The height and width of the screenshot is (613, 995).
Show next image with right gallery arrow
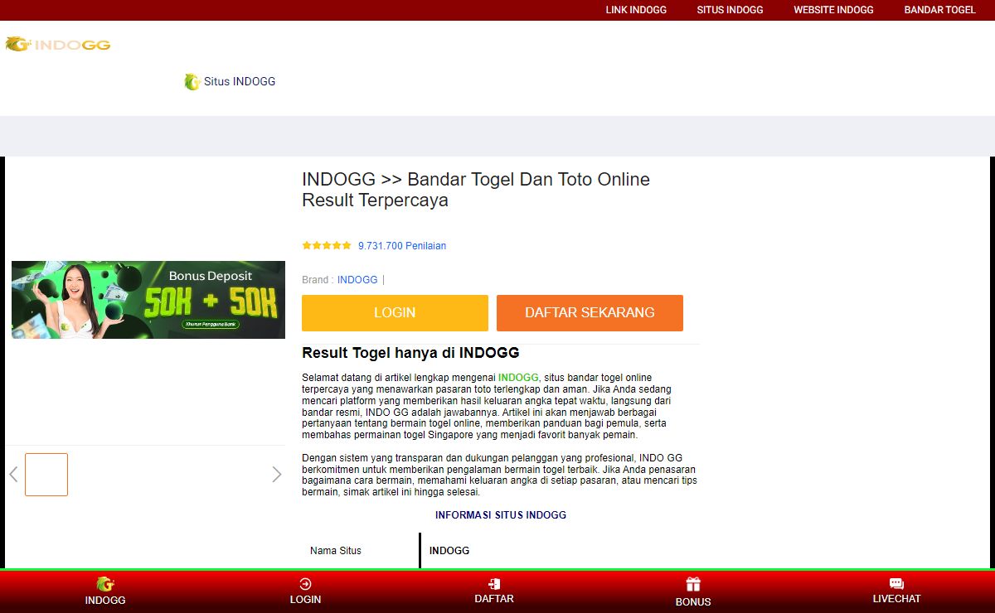pos(277,475)
